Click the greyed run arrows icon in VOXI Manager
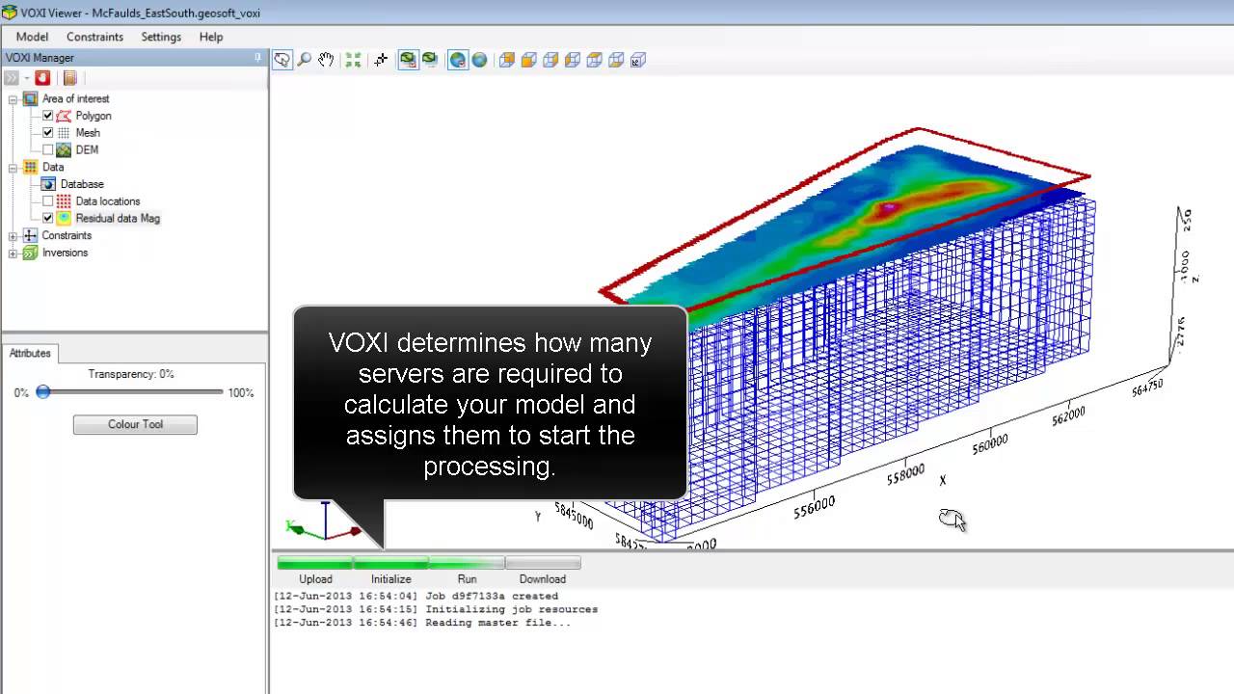This screenshot has height=694, width=1234. [12, 78]
